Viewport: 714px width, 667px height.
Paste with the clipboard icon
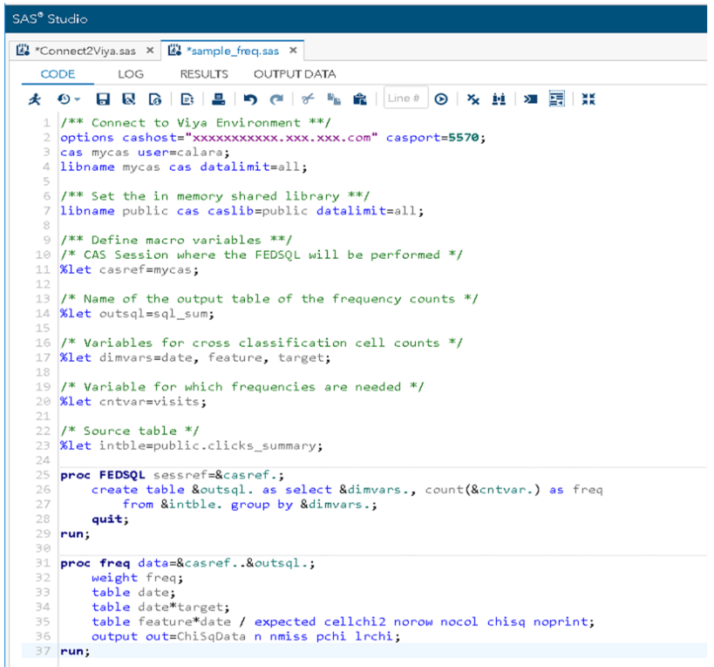coord(360,99)
